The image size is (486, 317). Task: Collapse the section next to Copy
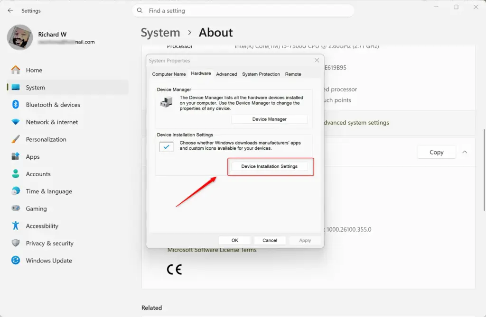(x=465, y=152)
